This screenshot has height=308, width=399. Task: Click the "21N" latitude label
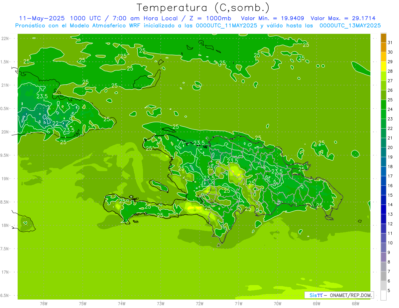click(6, 85)
